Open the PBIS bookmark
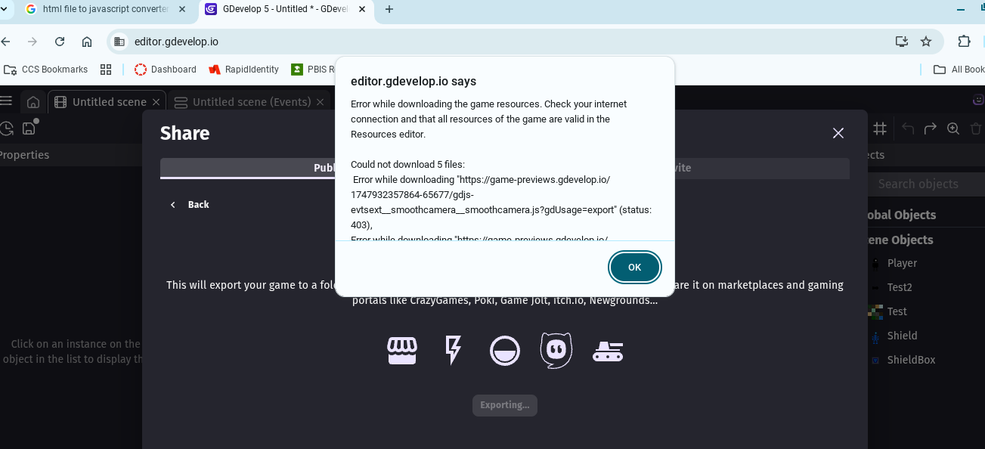 pos(313,70)
